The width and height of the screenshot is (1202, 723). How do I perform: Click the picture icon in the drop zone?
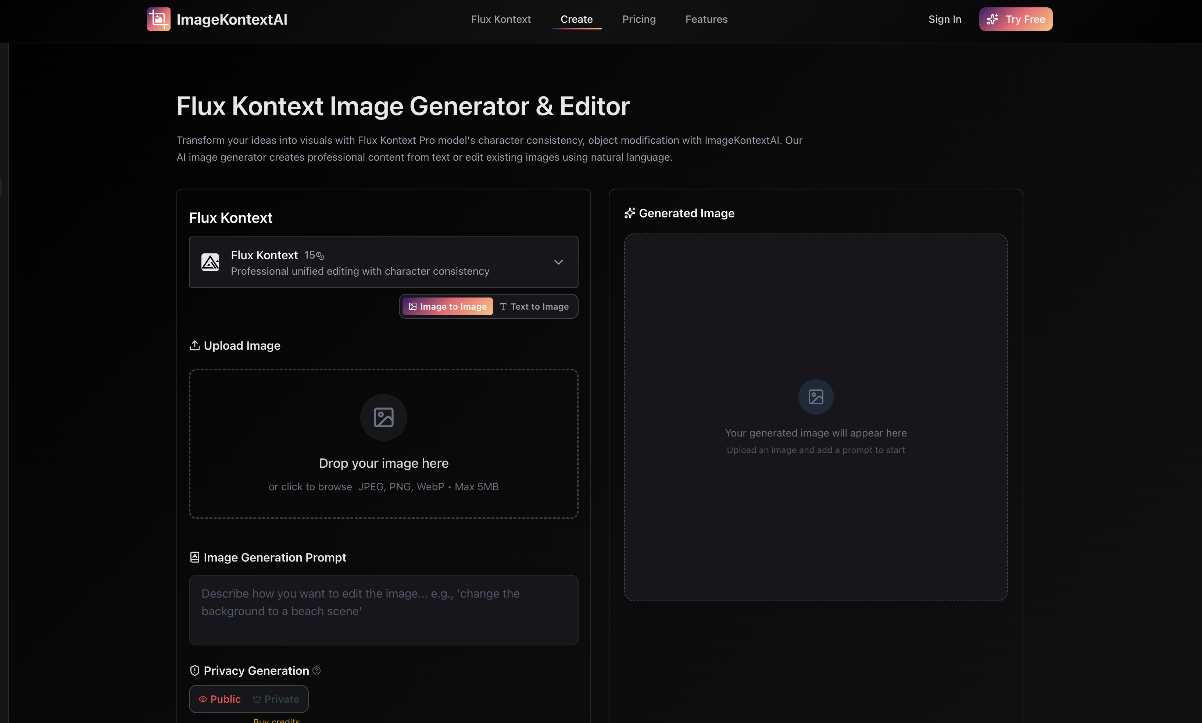click(384, 417)
